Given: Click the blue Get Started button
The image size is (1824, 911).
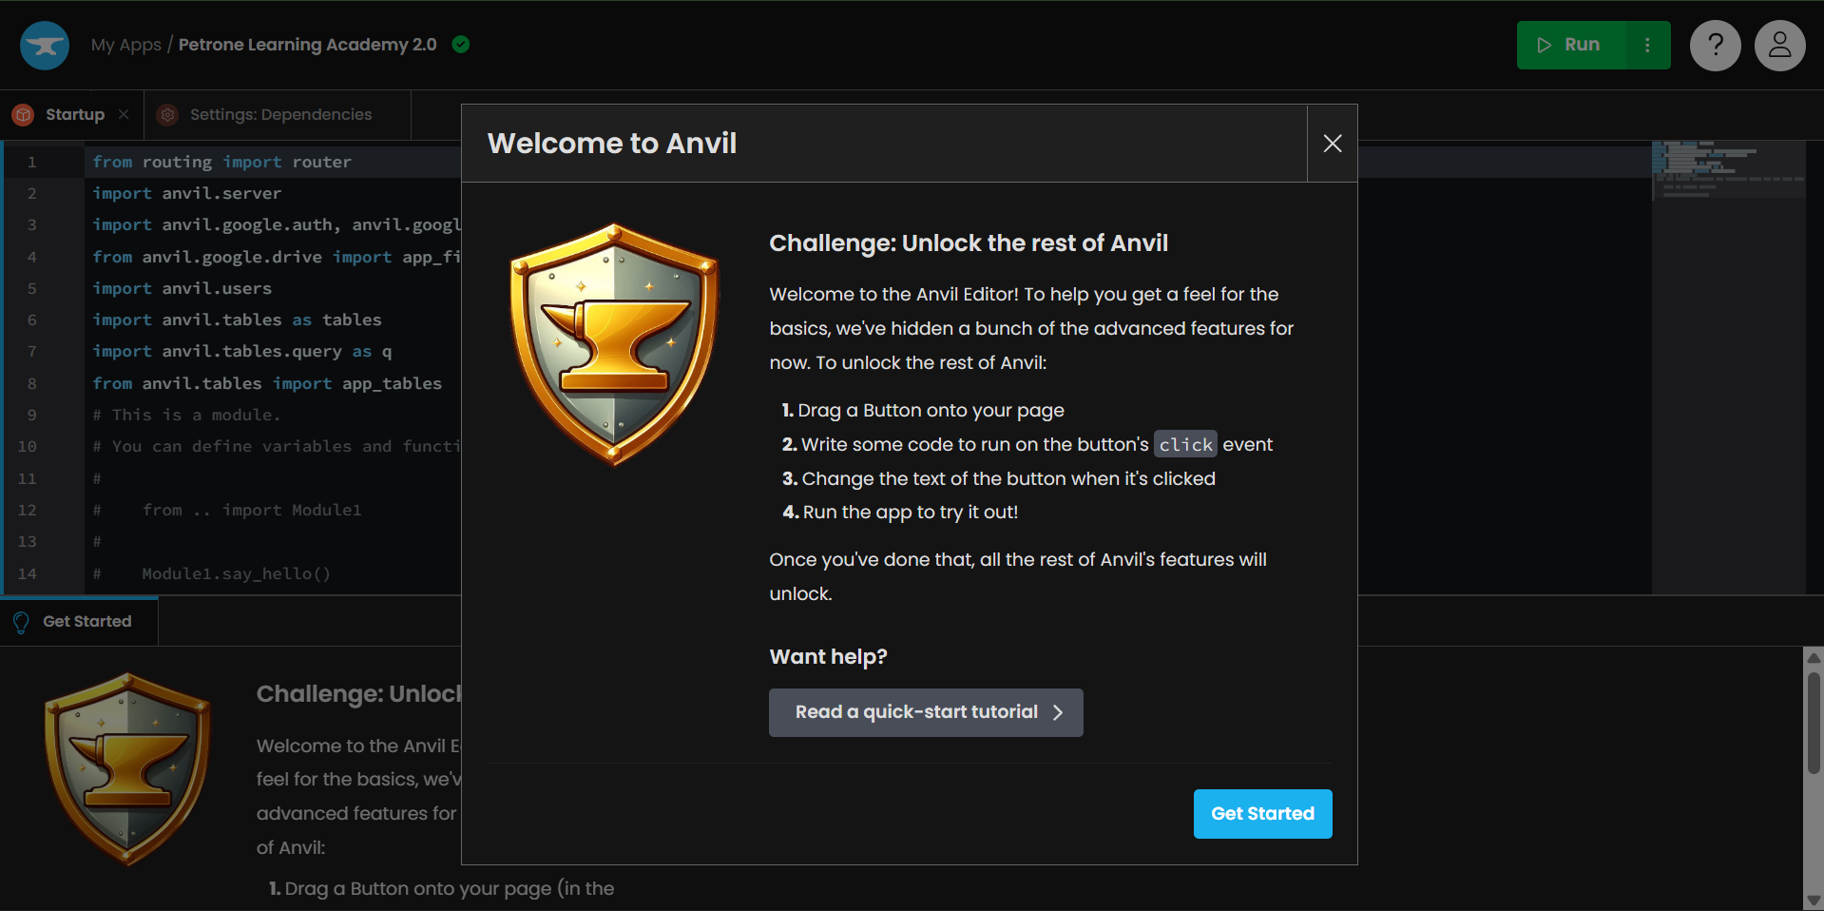Looking at the screenshot, I should pyautogui.click(x=1261, y=814).
